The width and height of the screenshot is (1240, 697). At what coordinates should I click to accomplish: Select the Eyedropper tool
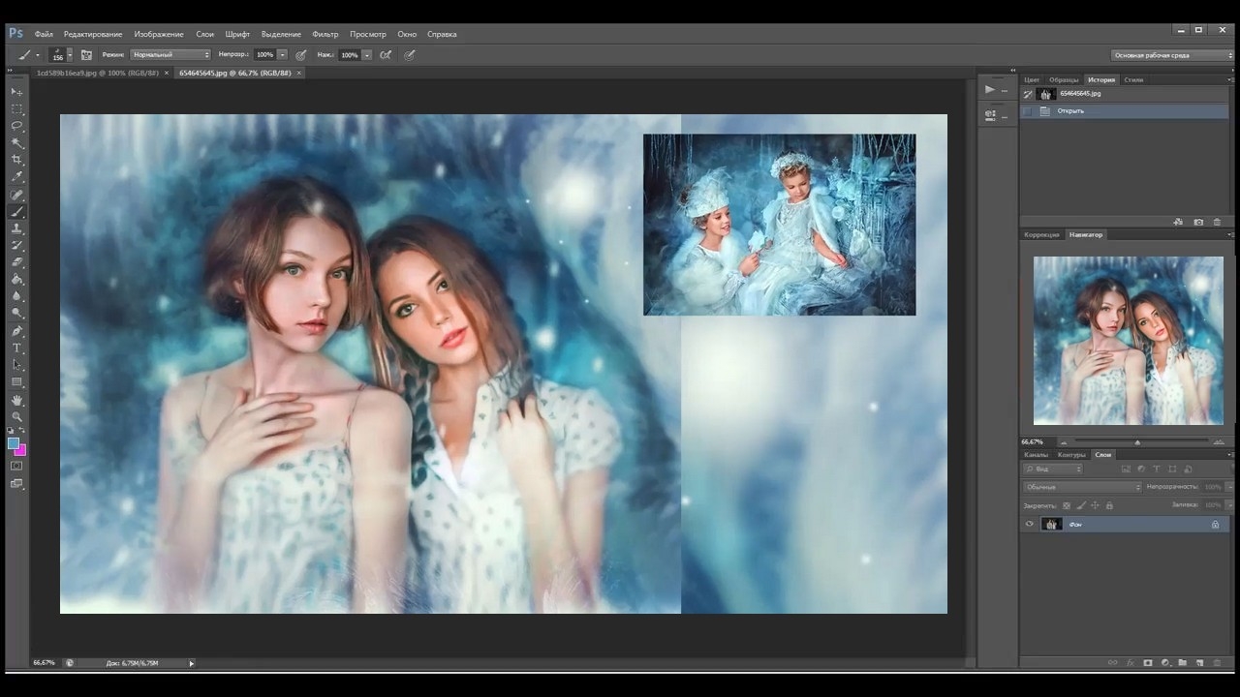(17, 177)
